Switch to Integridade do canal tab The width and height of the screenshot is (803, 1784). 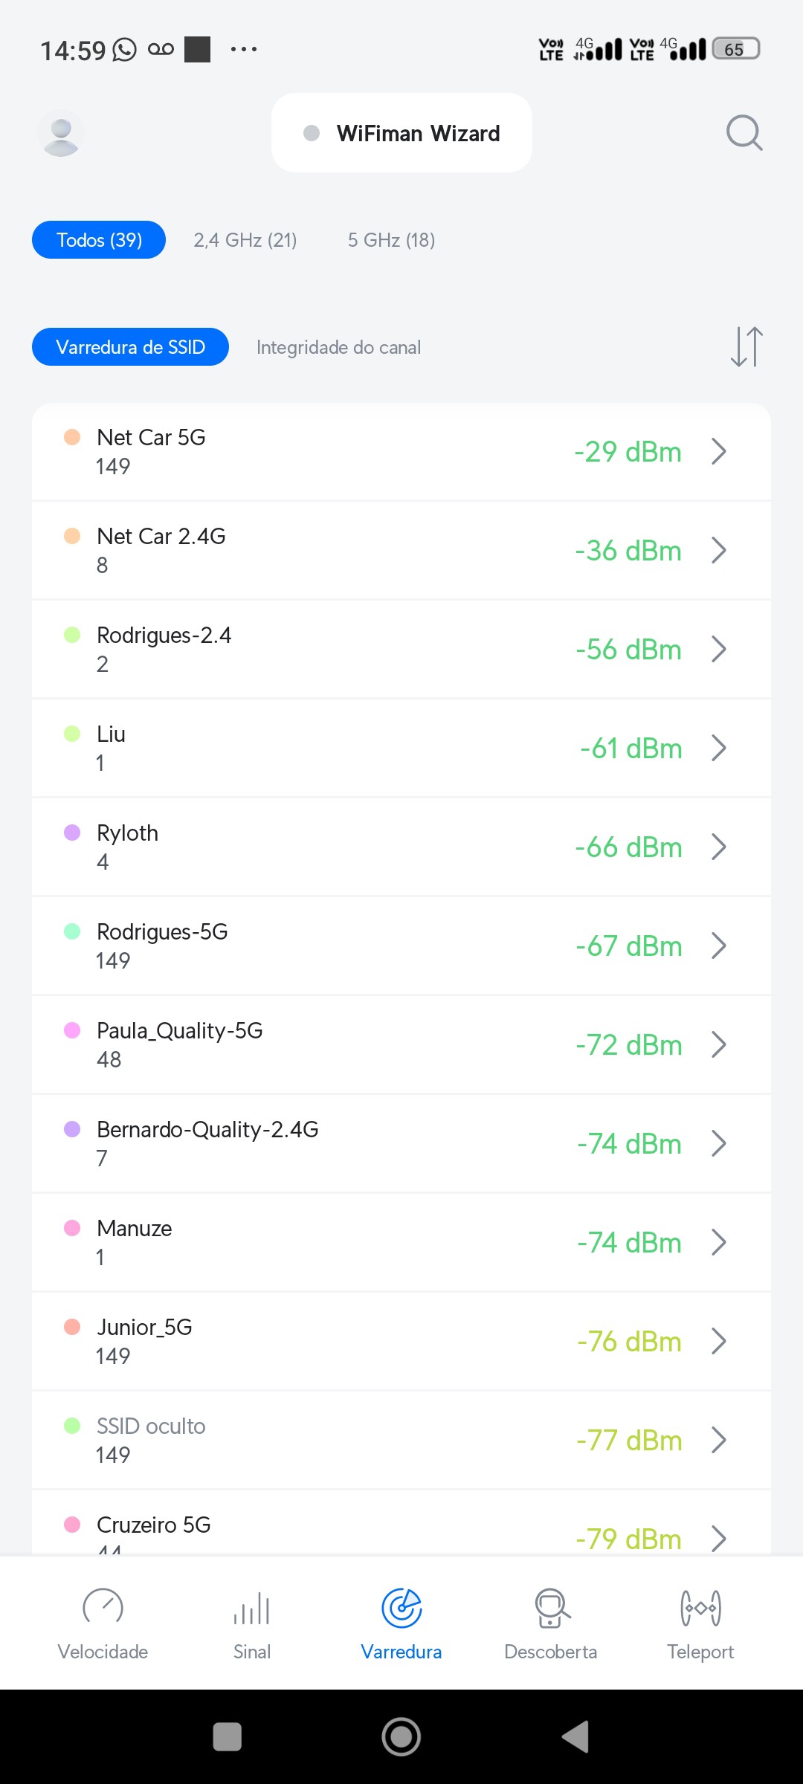click(x=338, y=347)
